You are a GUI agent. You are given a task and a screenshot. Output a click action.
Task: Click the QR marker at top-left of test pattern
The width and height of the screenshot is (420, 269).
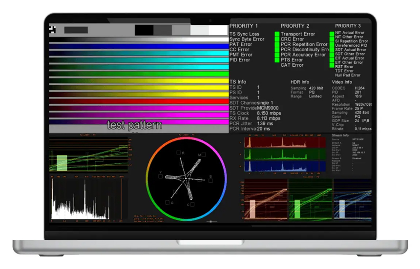[52, 29]
